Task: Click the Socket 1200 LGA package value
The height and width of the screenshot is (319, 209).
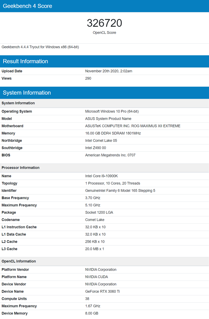Action: click(99, 212)
